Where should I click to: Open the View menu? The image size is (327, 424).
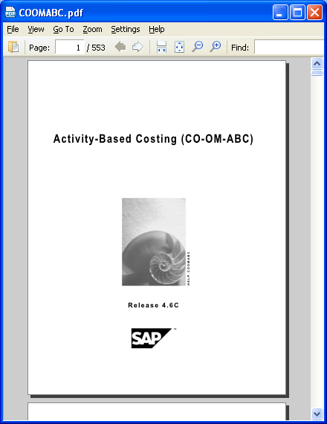36,29
